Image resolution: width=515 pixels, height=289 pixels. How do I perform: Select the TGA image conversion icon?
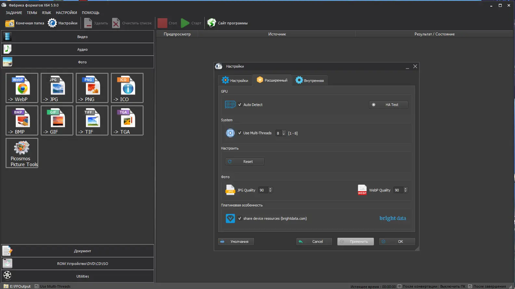(x=127, y=120)
